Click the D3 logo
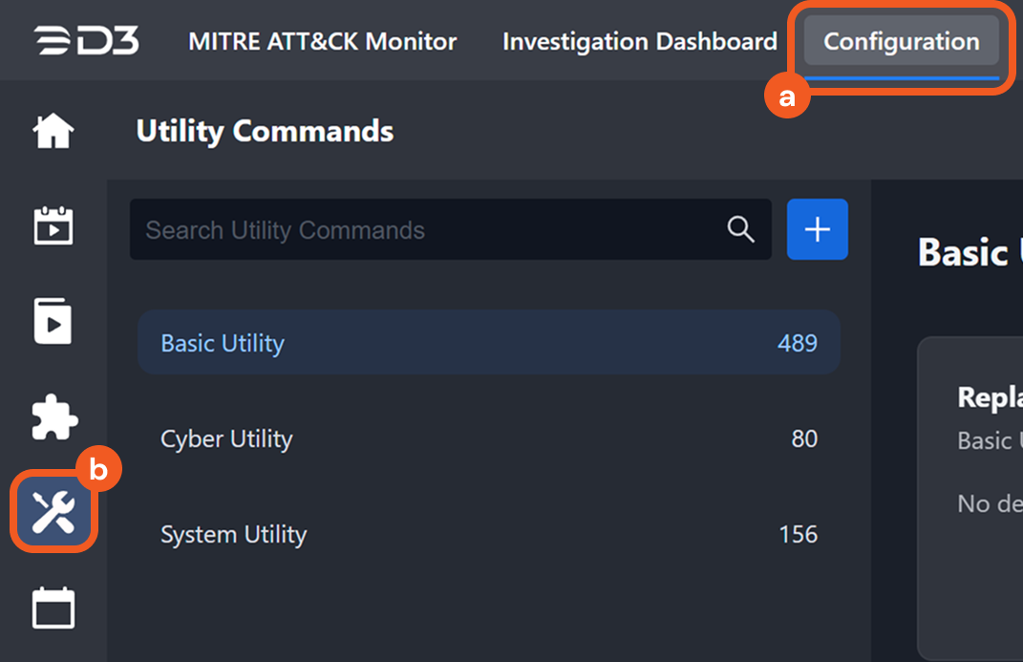Screen dimensions: 1023x662 pos(87,41)
